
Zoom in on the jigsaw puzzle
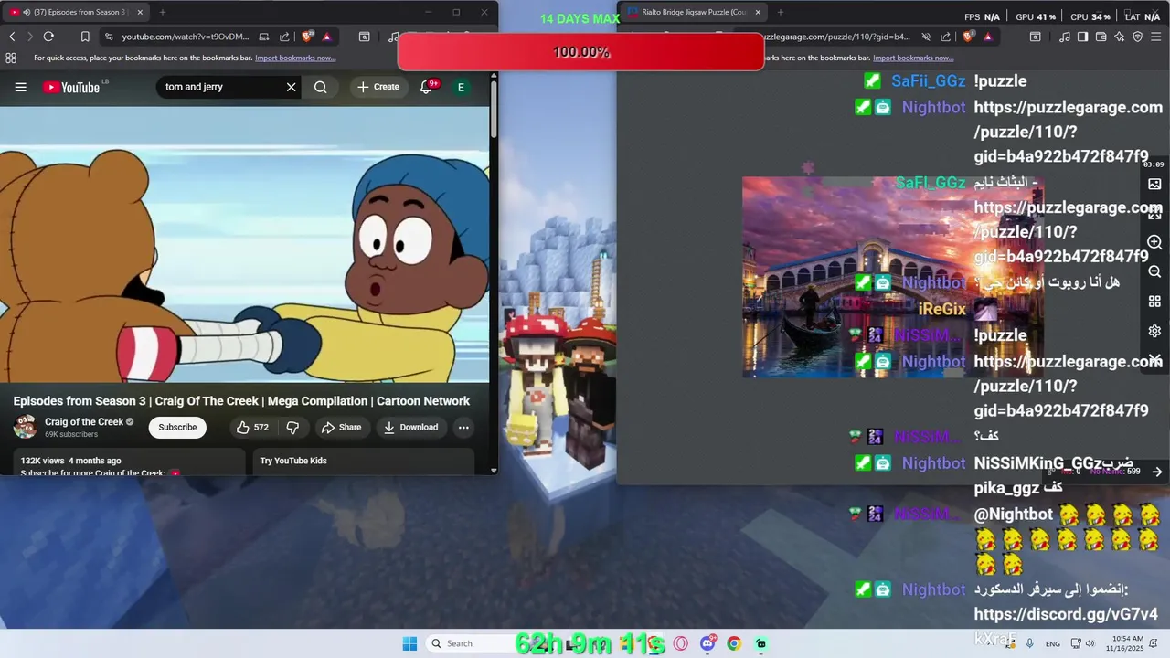pos(1154,242)
